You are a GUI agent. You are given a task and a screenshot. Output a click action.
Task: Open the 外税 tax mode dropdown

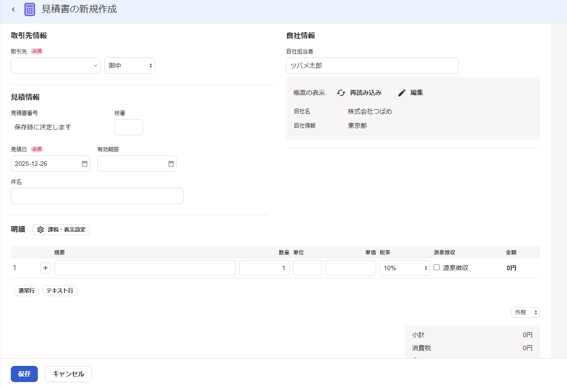click(526, 312)
